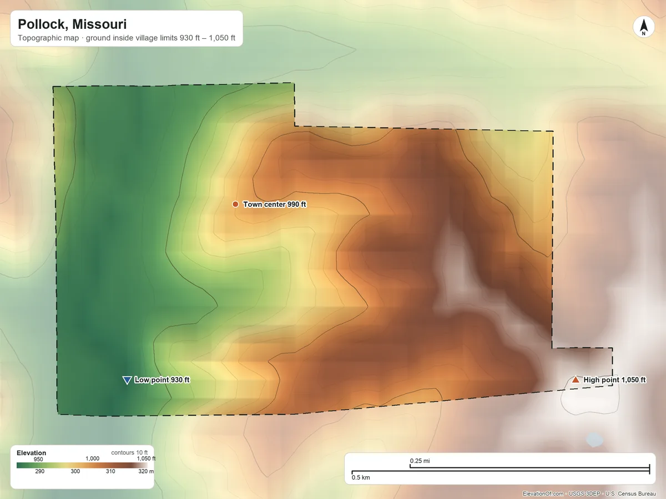Click the "1,000" legend tick label
The image size is (666, 499).
(92, 459)
